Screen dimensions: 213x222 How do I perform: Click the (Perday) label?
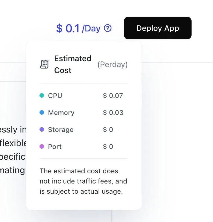coord(112,65)
